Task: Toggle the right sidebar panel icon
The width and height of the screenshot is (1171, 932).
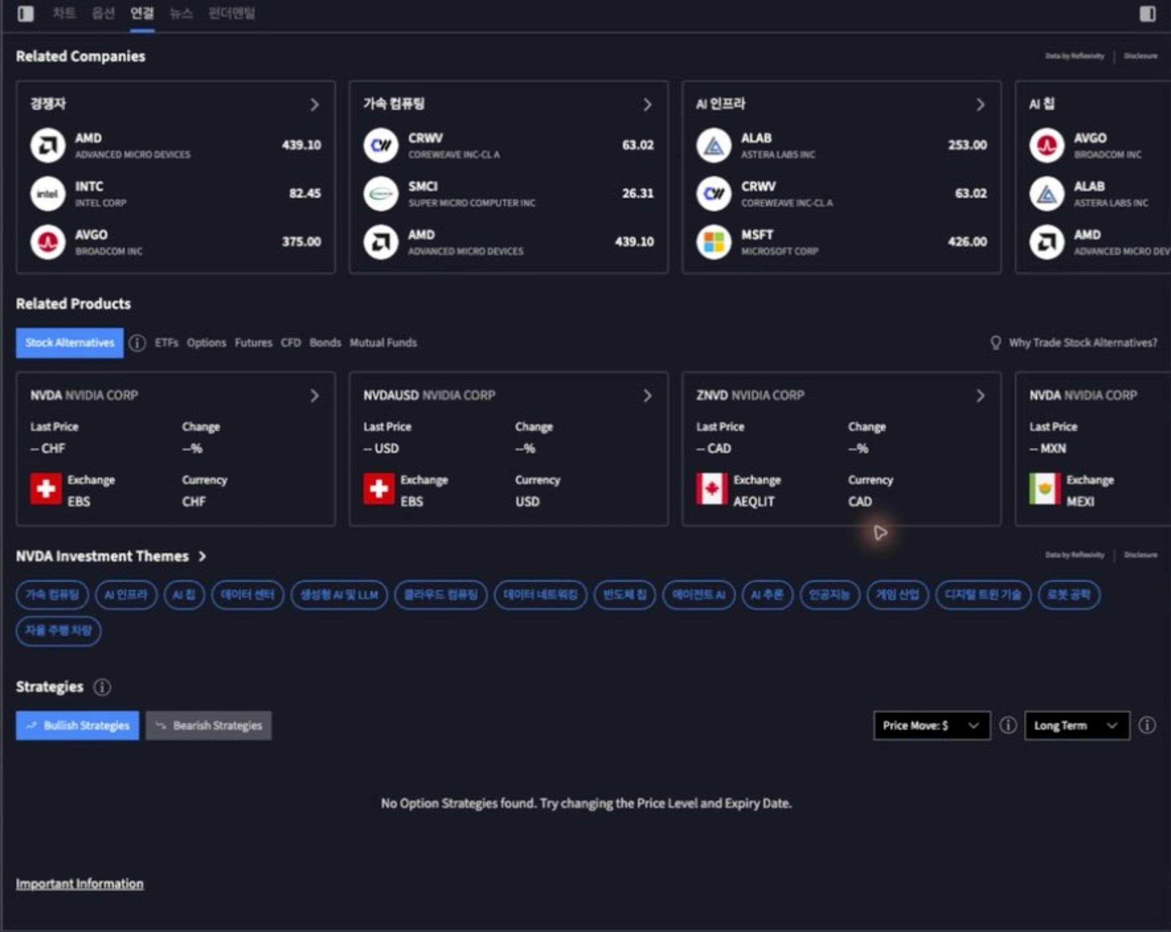Action: coord(1147,14)
